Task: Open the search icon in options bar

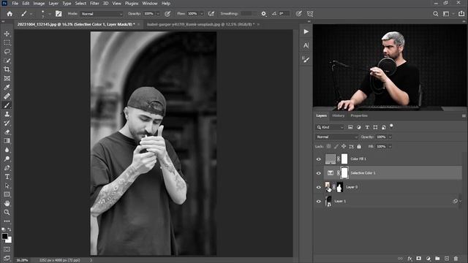Action: (x=436, y=14)
